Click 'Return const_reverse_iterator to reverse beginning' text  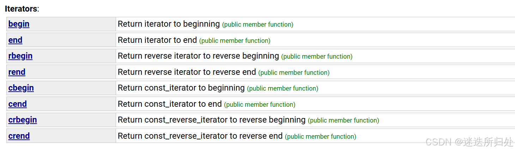pyautogui.click(x=212, y=120)
